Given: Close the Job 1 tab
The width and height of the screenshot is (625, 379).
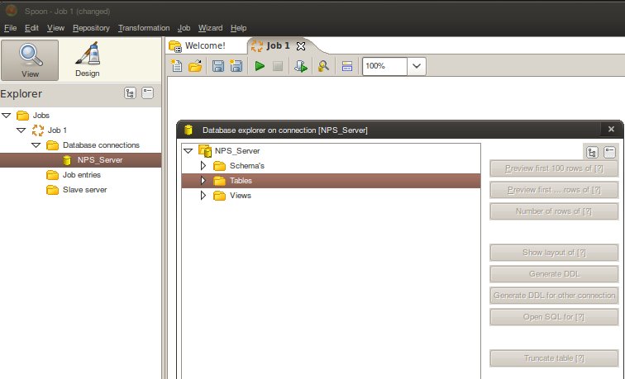Looking at the screenshot, I should pos(301,46).
